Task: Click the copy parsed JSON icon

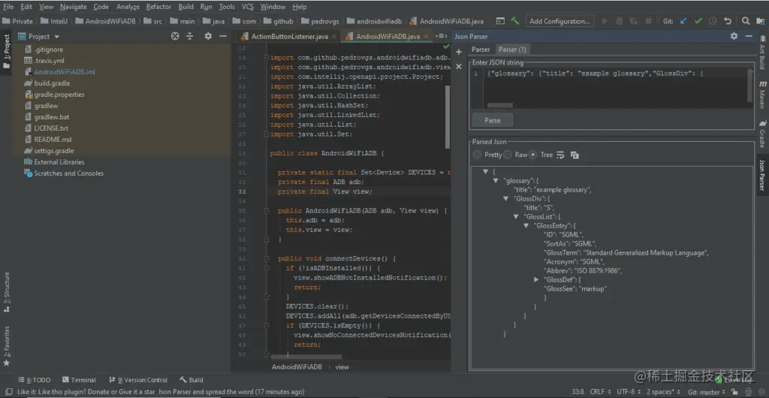Action: pyautogui.click(x=574, y=155)
